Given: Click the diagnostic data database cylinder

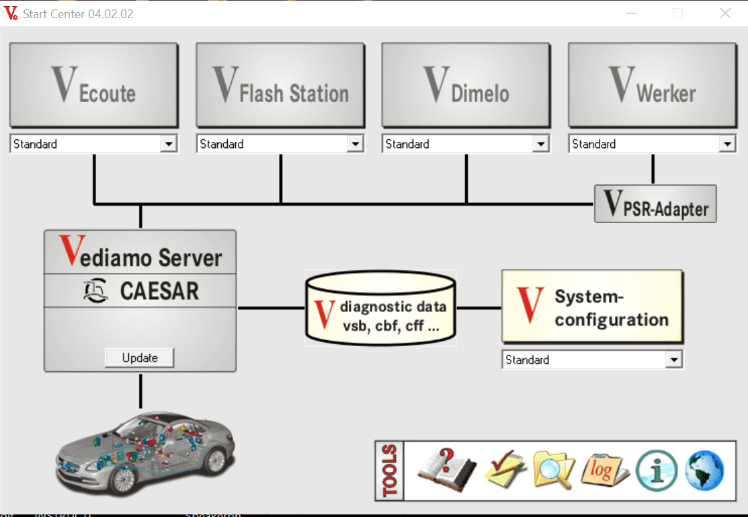Looking at the screenshot, I should tap(380, 309).
